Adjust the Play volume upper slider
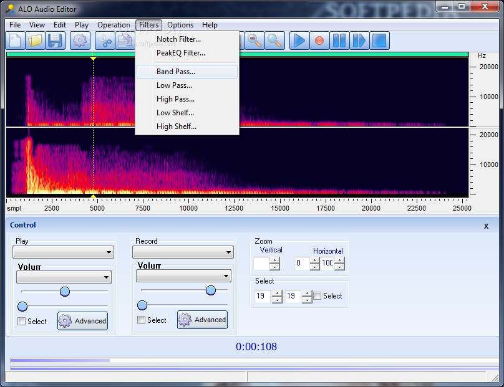The width and height of the screenshot is (504, 387). point(65,291)
